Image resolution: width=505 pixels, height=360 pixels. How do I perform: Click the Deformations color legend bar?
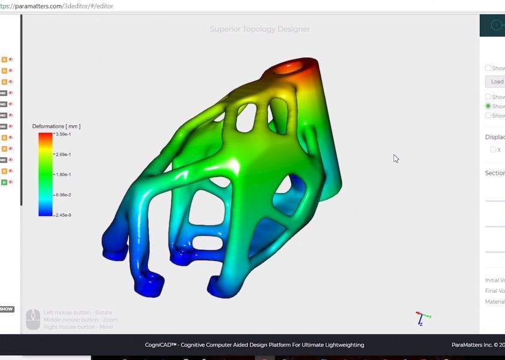point(45,174)
